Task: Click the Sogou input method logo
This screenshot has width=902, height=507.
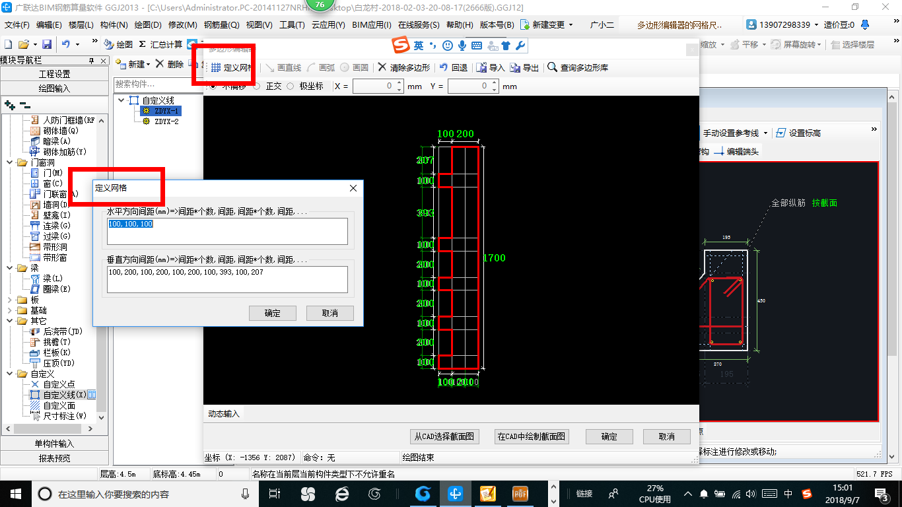Action: 401,45
